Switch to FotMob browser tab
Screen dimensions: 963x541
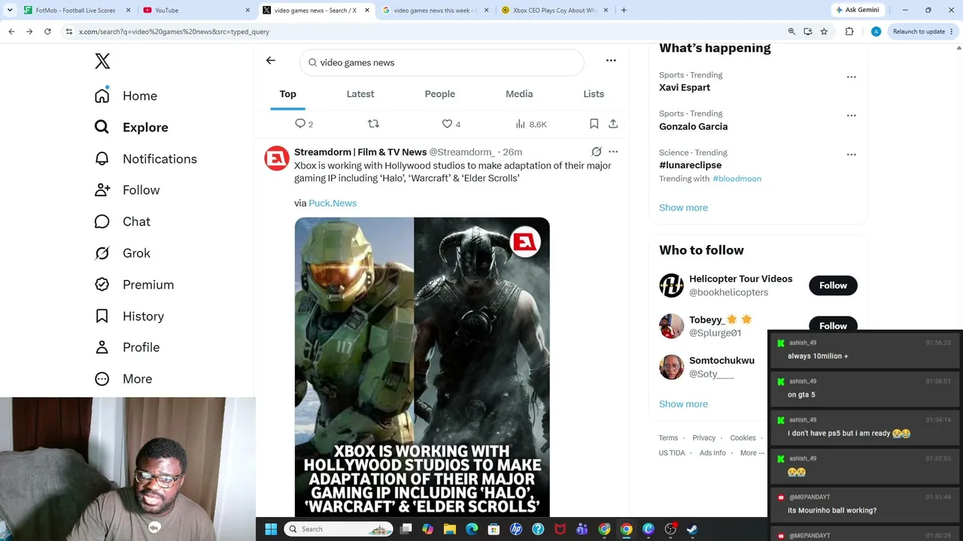click(x=75, y=11)
